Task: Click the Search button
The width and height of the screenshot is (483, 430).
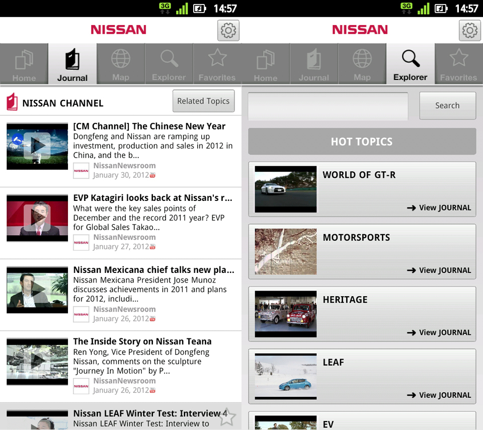Action: pyautogui.click(x=448, y=105)
